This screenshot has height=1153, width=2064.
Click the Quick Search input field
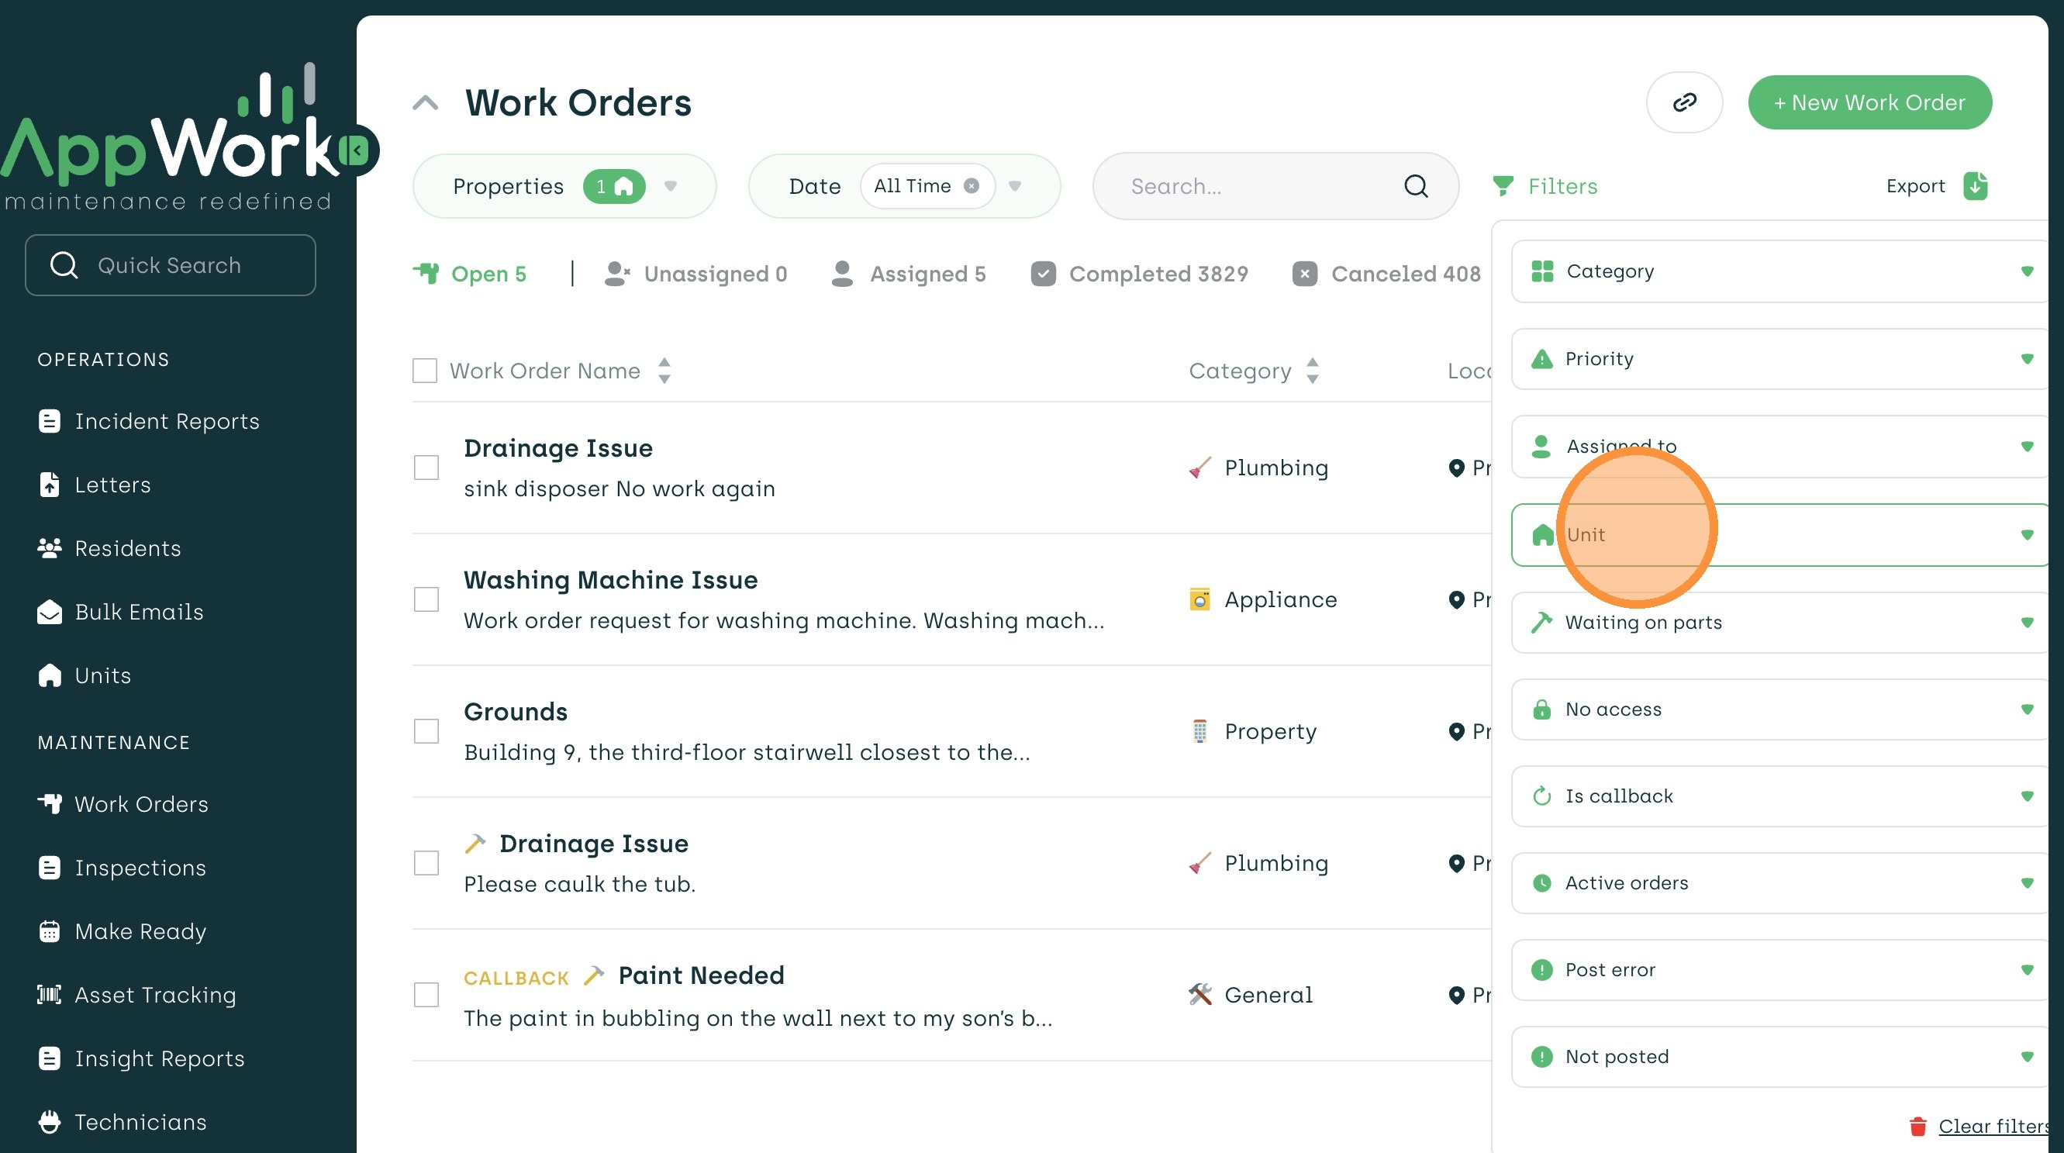pos(171,265)
